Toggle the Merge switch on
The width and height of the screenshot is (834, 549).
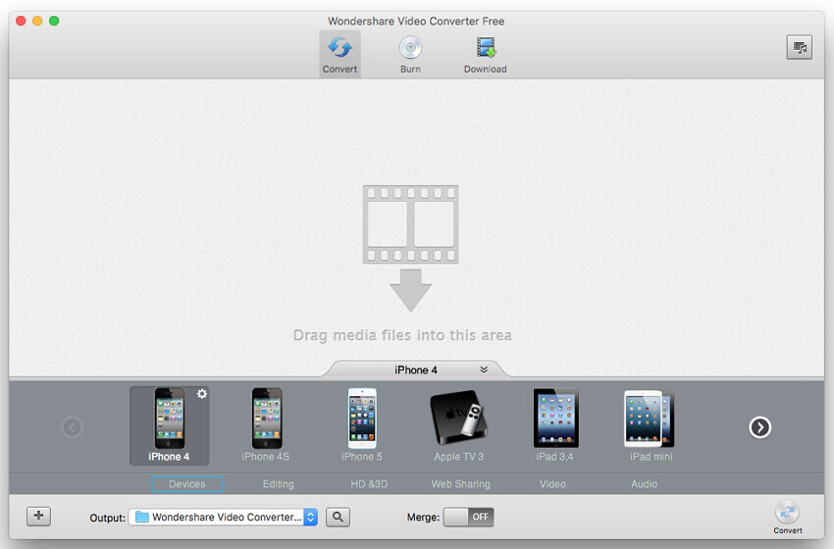469,517
